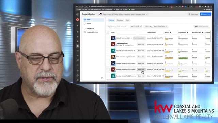The image size is (218, 123).
Task: Click the Create Post button
Action: (x=205, y=14)
